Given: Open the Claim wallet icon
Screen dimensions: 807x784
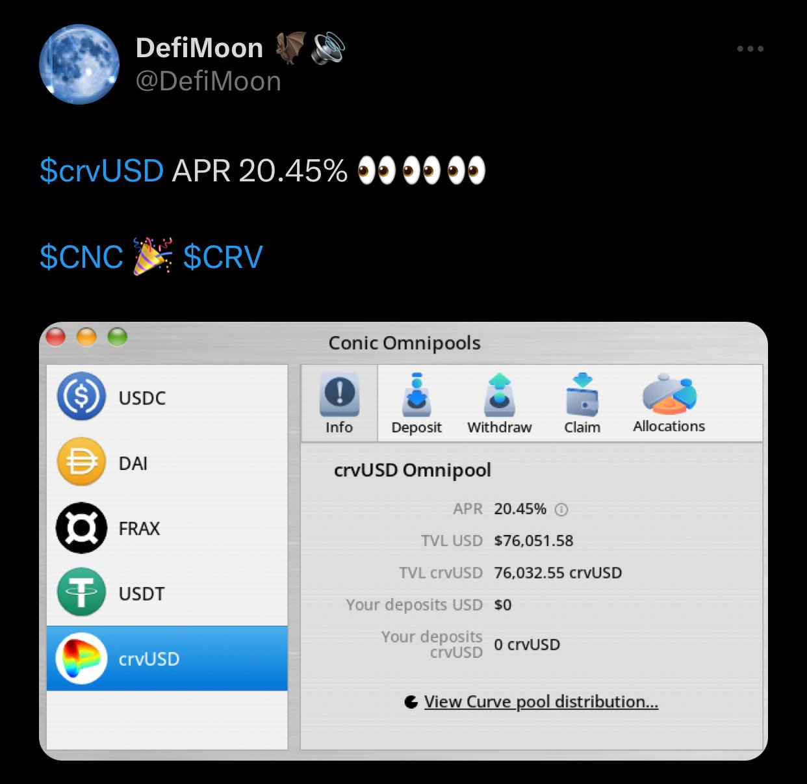Looking at the screenshot, I should point(582,394).
